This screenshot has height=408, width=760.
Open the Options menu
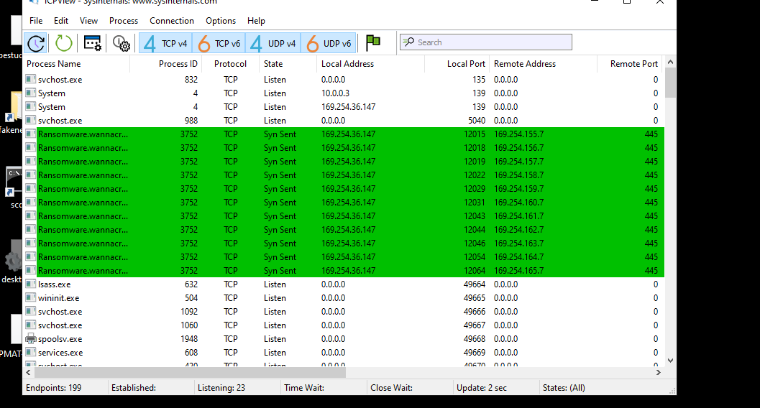pos(221,21)
